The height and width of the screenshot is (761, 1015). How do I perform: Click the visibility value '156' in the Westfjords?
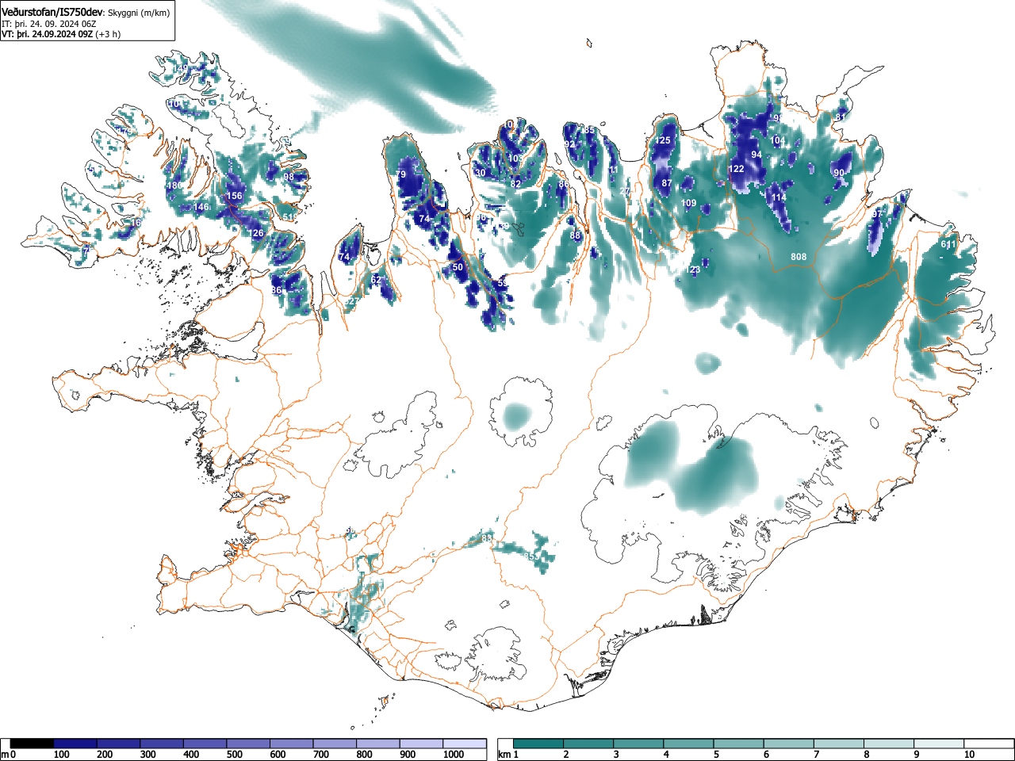tap(235, 196)
